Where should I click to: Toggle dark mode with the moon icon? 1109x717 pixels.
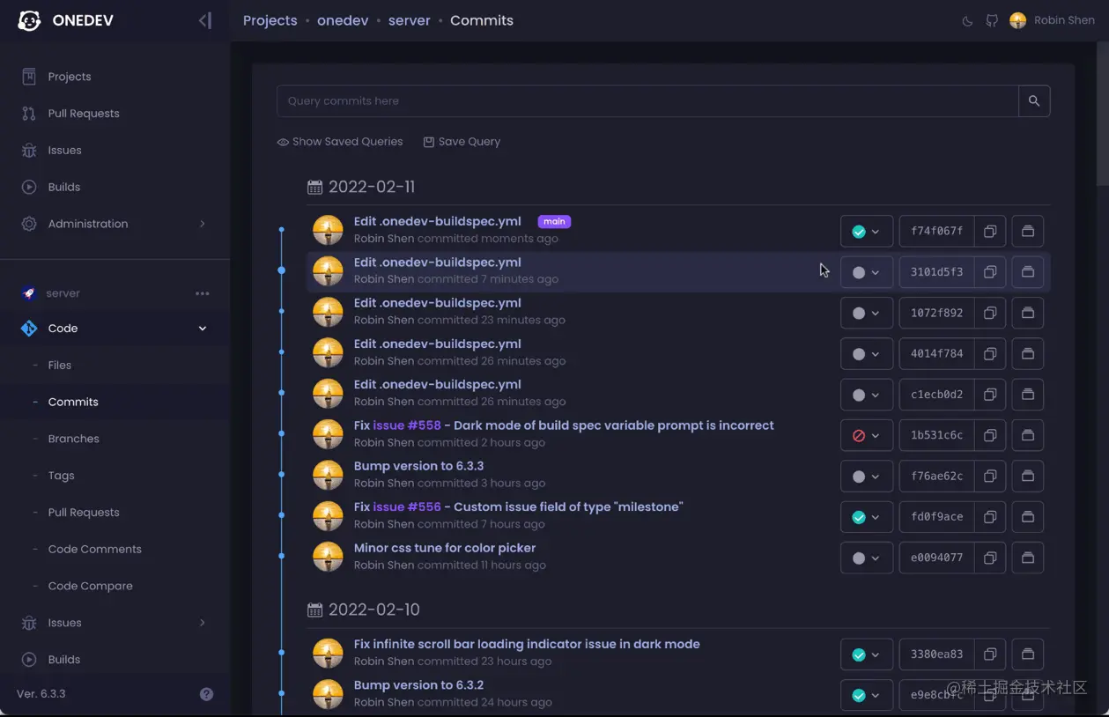967,20
